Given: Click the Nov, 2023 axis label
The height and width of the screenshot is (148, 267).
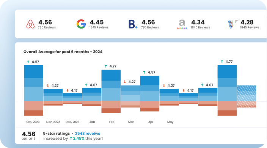Looking at the screenshot, I should [x=53, y=122].
